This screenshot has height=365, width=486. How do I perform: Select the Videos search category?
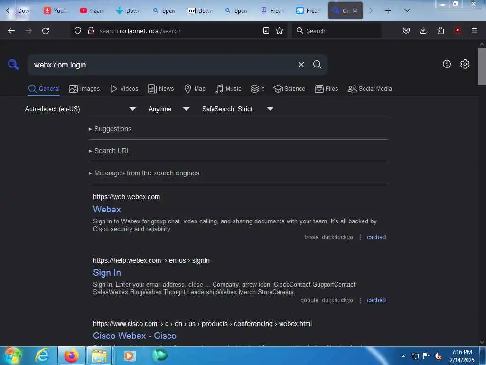124,89
